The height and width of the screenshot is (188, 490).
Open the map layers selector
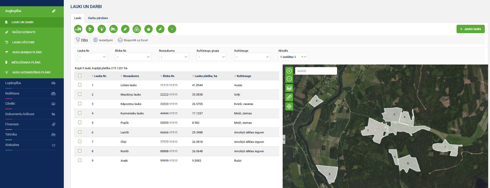289,88
